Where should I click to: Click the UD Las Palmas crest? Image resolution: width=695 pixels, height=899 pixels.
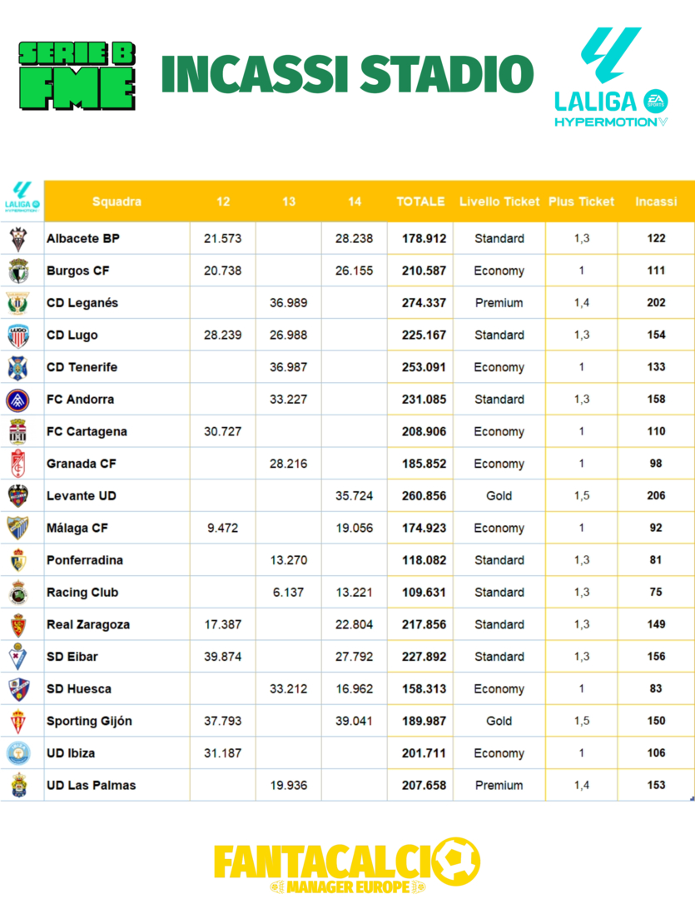[x=18, y=785]
